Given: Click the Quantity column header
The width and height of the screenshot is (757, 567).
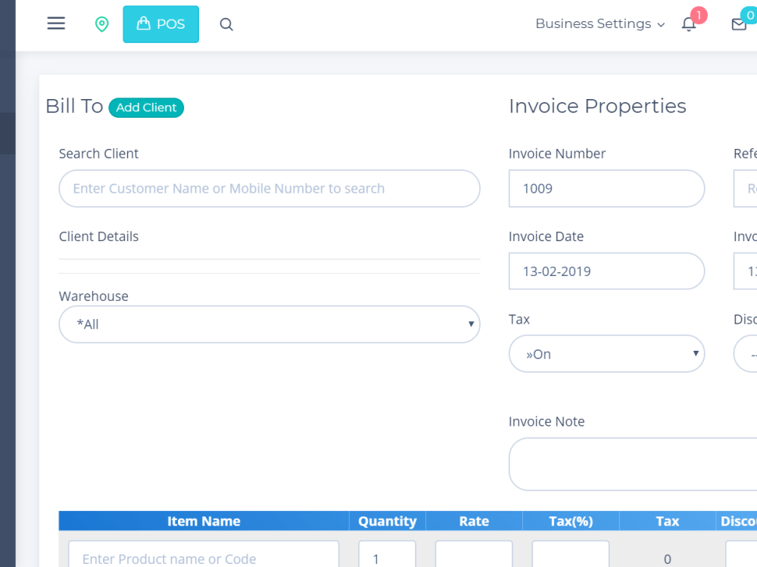Looking at the screenshot, I should [387, 521].
